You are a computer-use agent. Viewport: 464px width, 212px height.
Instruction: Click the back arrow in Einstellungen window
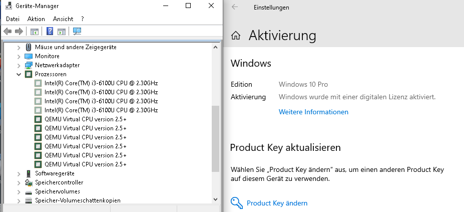coord(235,7)
